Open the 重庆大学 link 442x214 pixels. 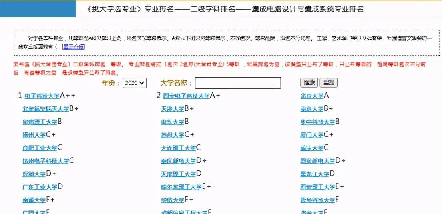pyautogui.click(x=312, y=148)
